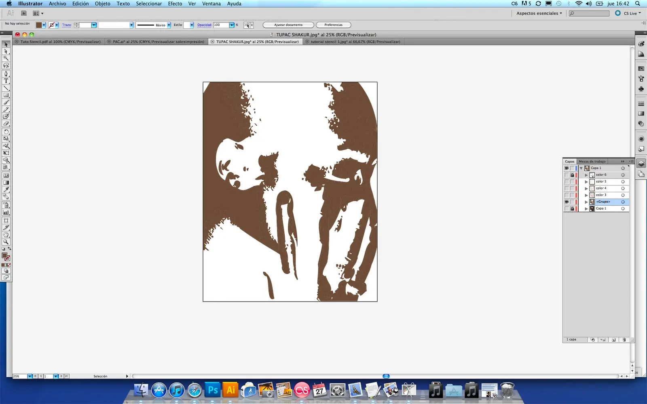Select the Hand tool
The height and width of the screenshot is (404, 647).
pos(6,235)
